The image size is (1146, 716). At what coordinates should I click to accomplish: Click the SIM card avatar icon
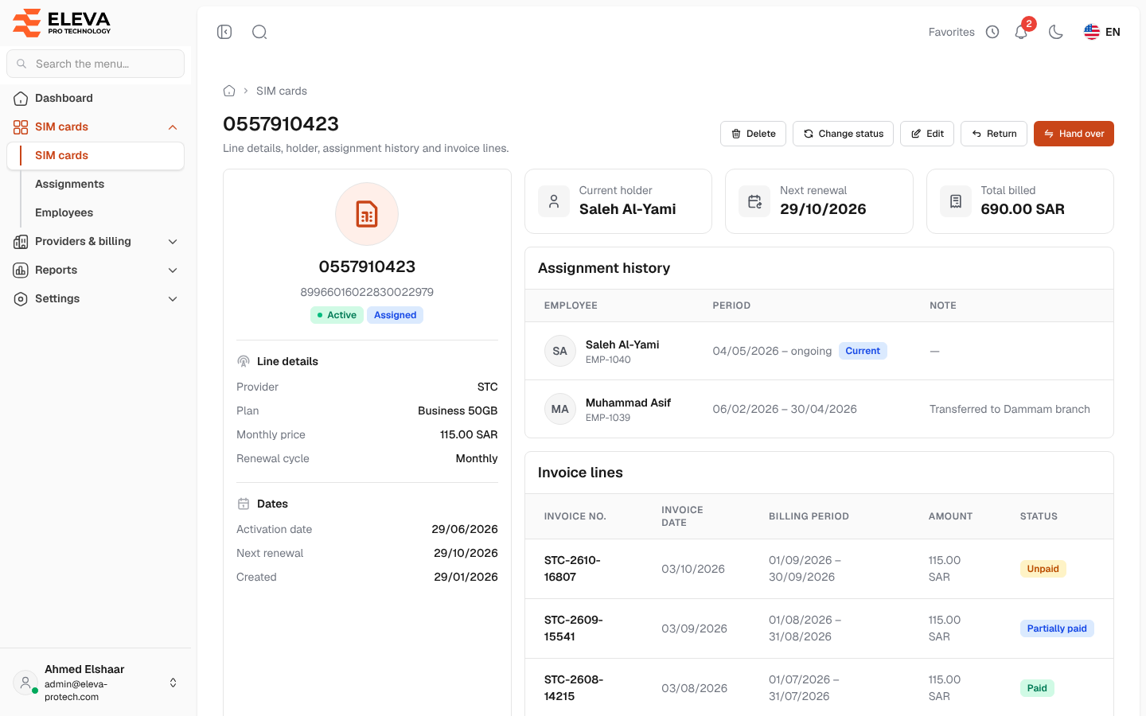click(367, 214)
